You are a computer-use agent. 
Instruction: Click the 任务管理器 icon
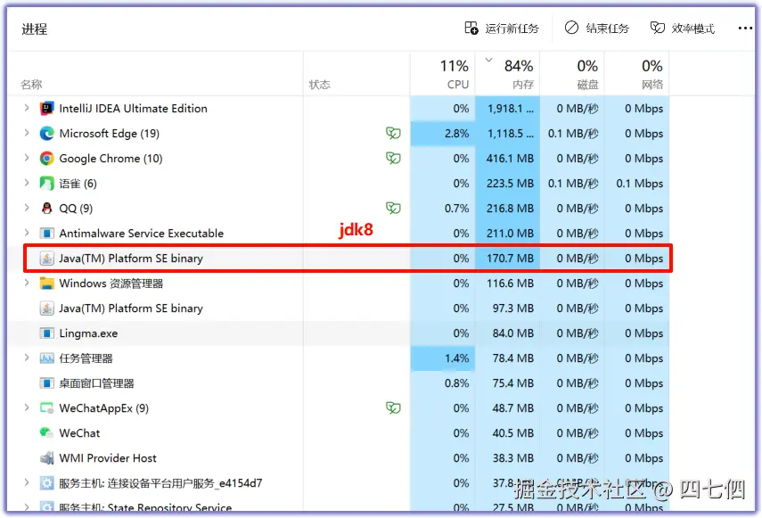coord(46,358)
